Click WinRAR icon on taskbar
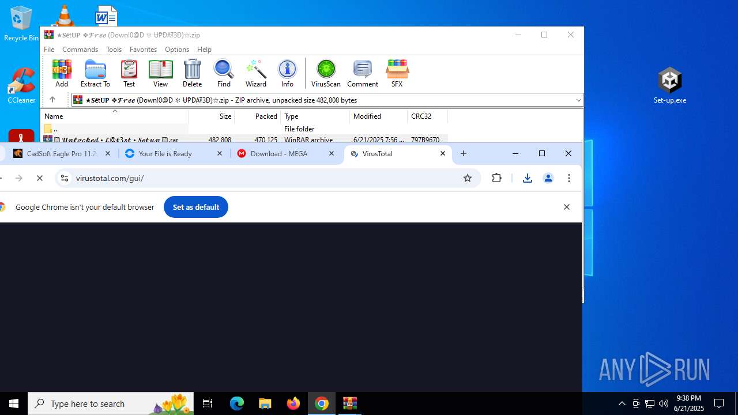 point(350,403)
